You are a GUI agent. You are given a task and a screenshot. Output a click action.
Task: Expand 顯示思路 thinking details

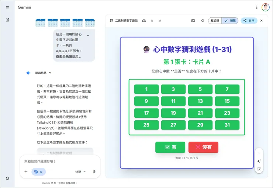pyautogui.click(x=44, y=73)
